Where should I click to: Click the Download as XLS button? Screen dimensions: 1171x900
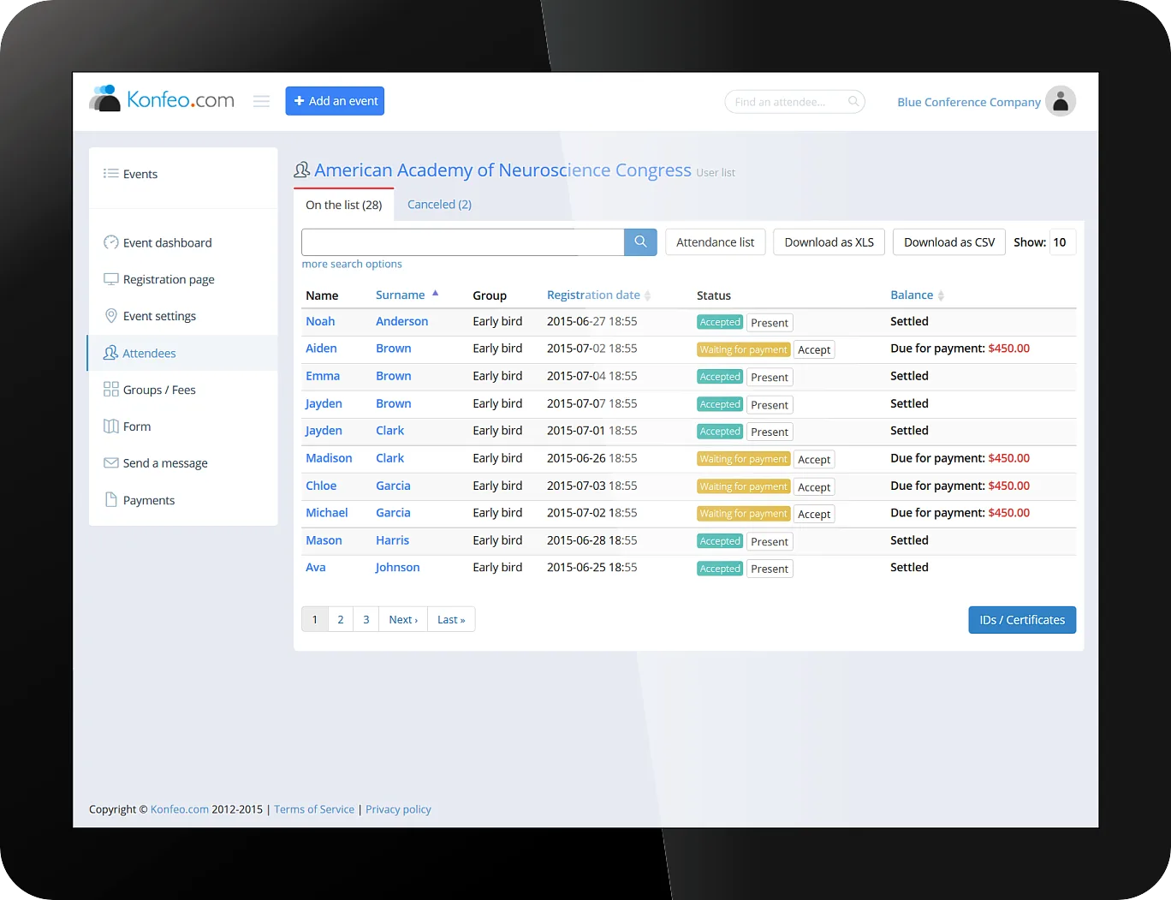[x=829, y=242]
